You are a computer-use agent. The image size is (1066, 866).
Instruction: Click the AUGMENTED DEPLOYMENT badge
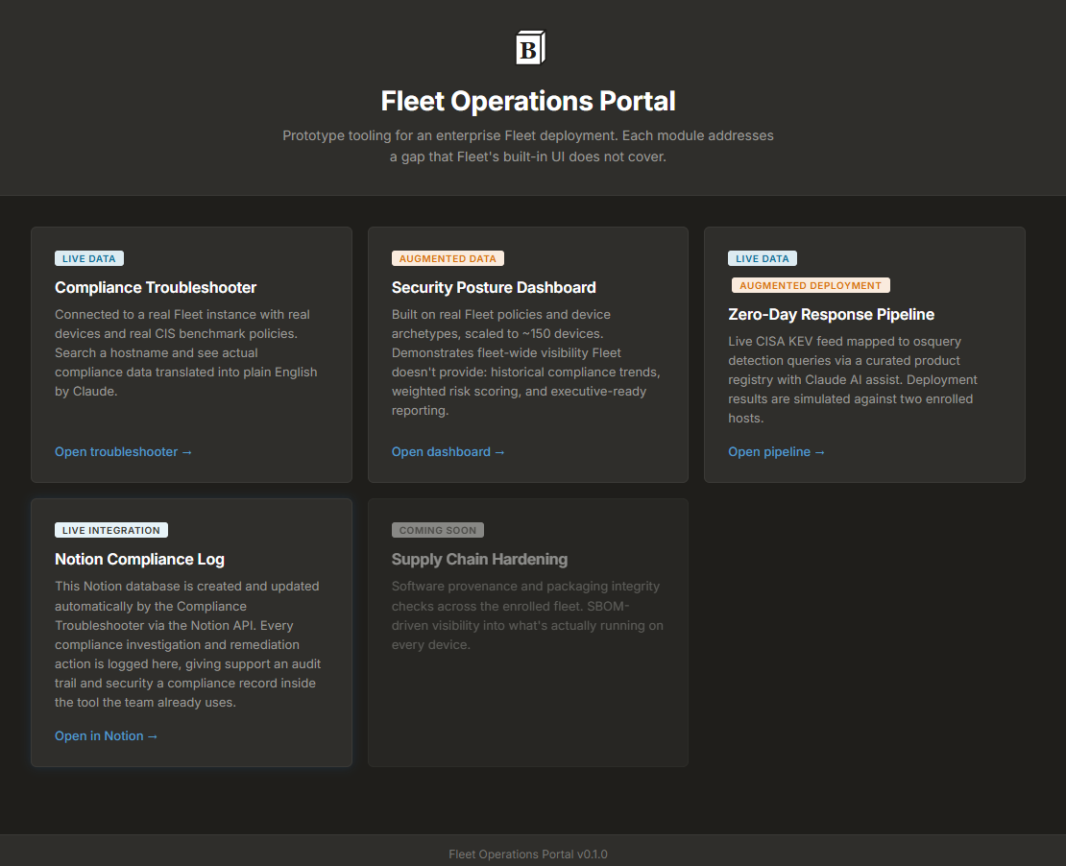811,285
